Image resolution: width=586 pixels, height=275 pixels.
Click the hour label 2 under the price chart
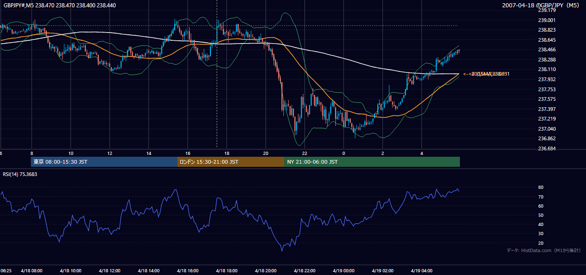383,153
